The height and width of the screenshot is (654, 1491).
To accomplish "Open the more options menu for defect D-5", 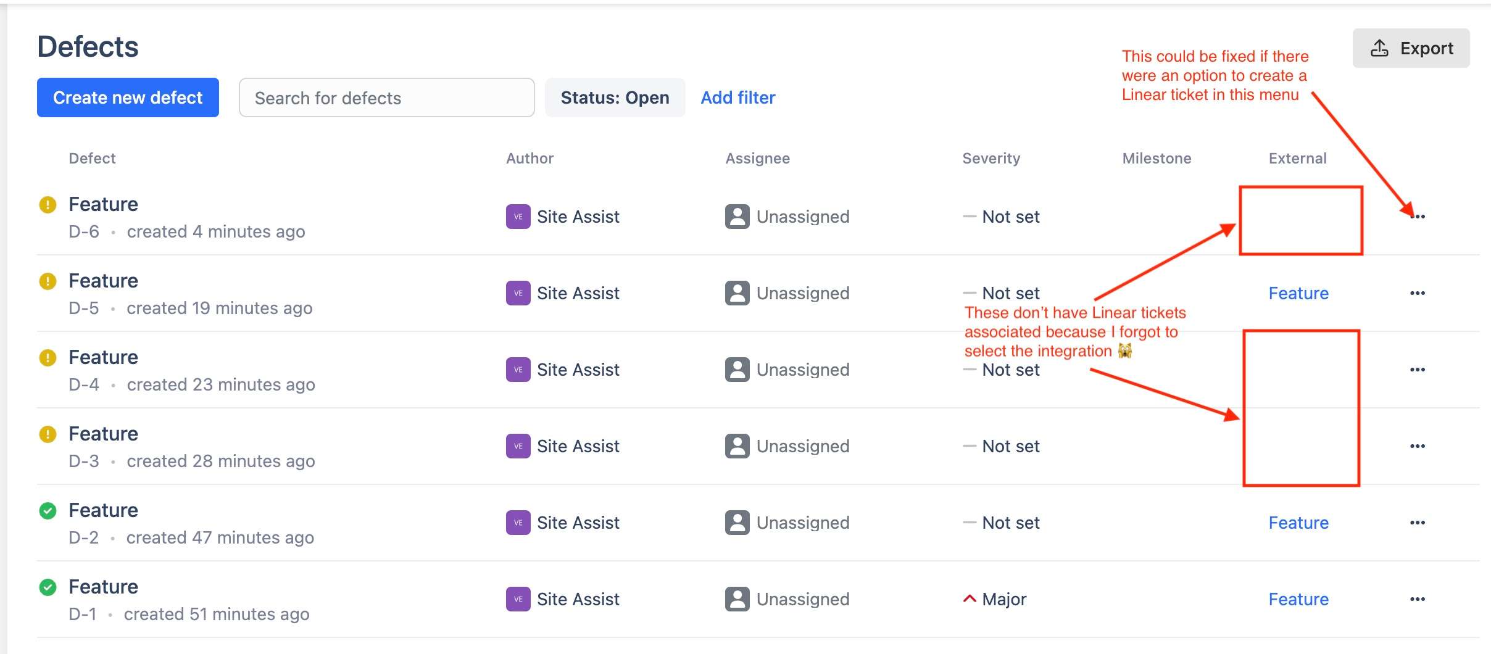I will coord(1418,293).
